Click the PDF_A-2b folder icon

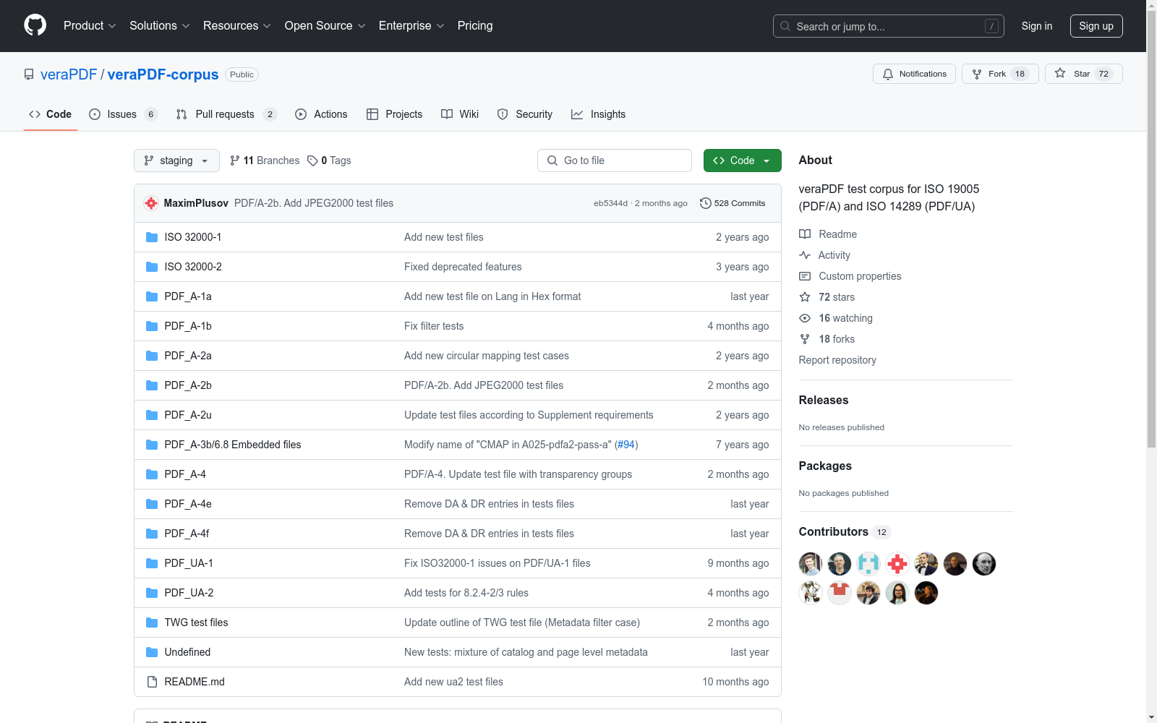(x=152, y=385)
